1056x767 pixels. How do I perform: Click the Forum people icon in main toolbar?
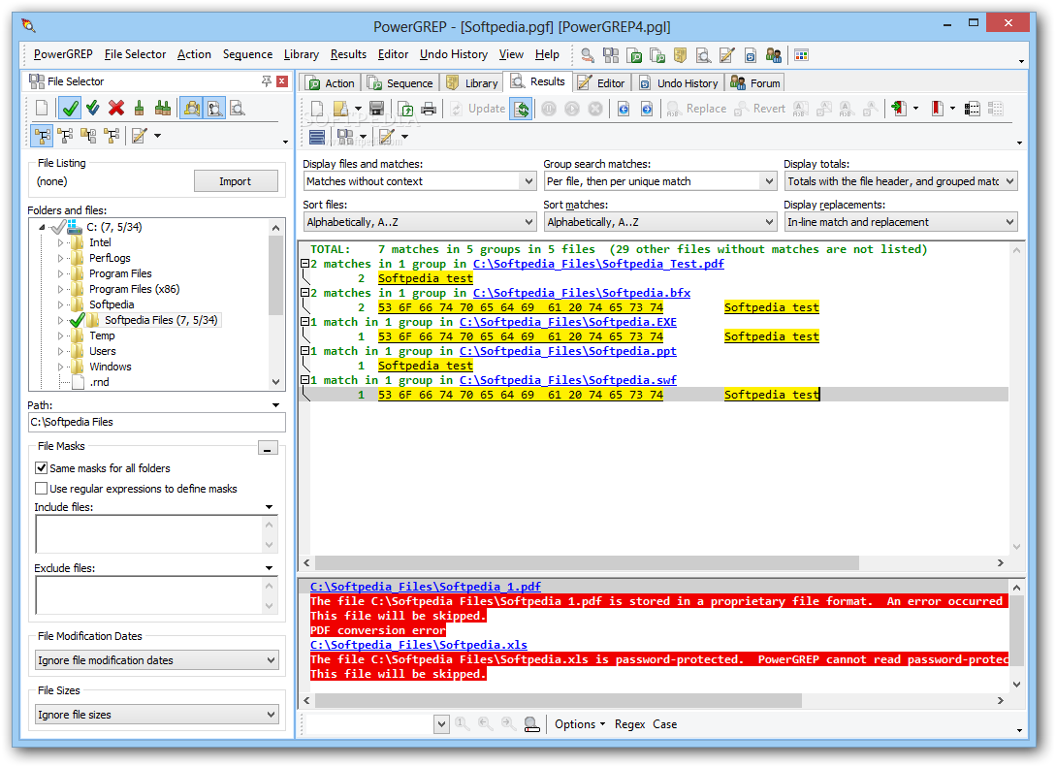774,55
